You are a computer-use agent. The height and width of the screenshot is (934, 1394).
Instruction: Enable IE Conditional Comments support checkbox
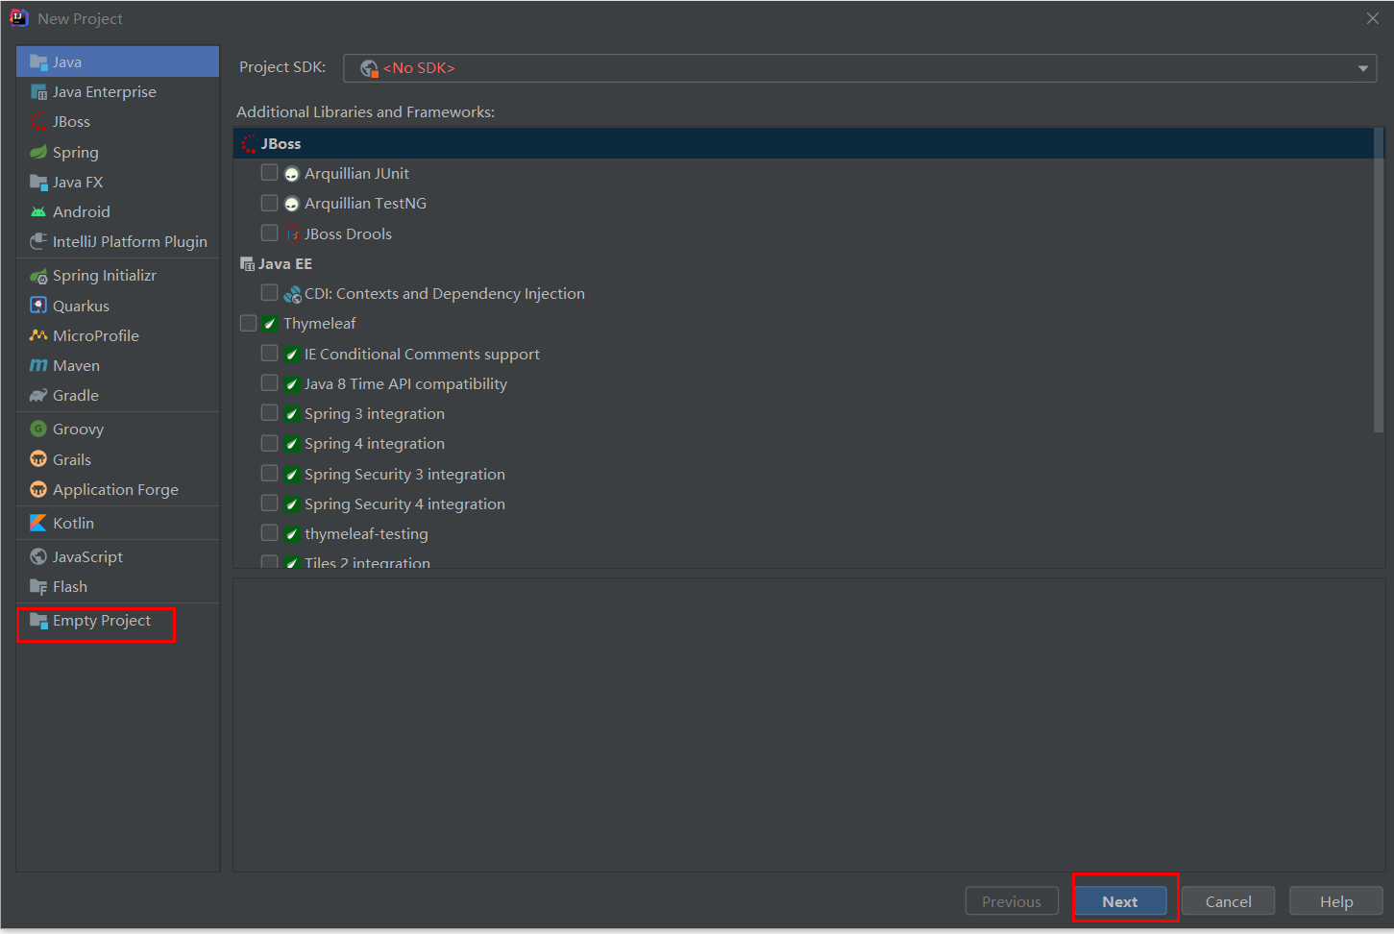(x=269, y=354)
